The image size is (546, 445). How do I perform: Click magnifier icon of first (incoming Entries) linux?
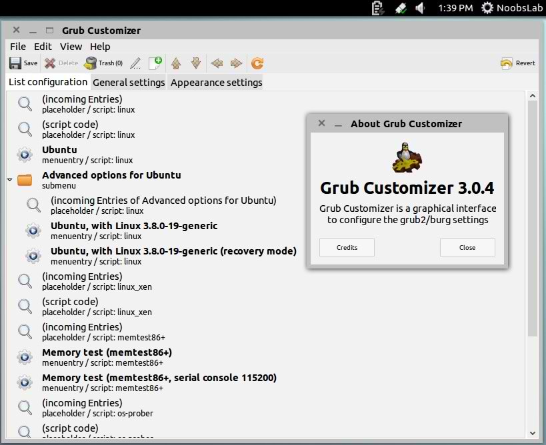(25, 104)
